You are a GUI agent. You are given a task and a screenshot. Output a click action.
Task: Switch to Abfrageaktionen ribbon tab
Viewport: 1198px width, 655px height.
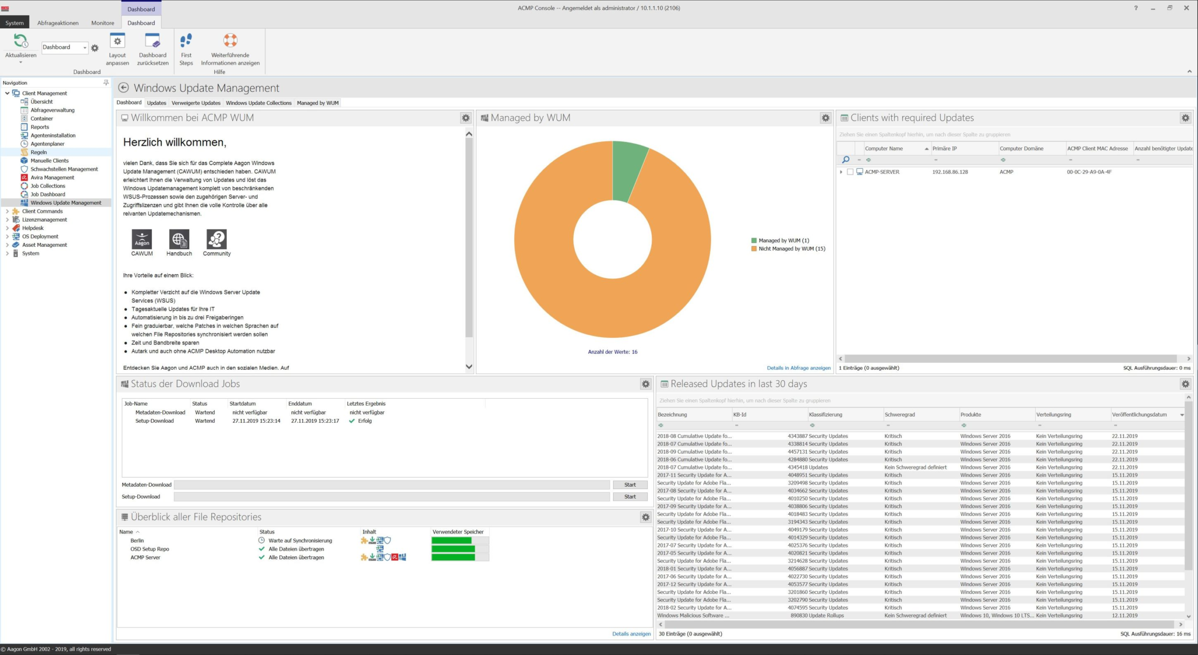pos(58,22)
